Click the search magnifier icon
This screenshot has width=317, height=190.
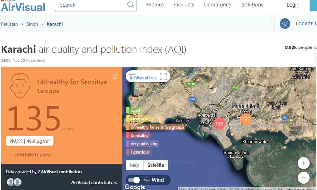tap(130, 5)
